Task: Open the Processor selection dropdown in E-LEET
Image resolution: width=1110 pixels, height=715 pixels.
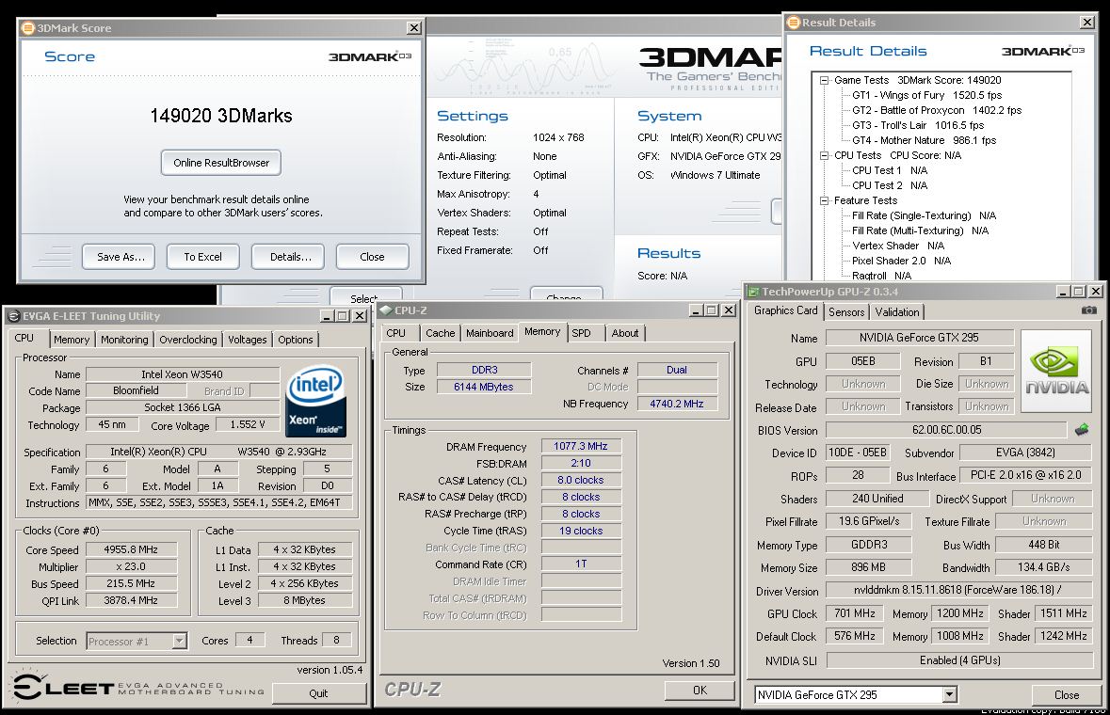Action: pos(180,641)
